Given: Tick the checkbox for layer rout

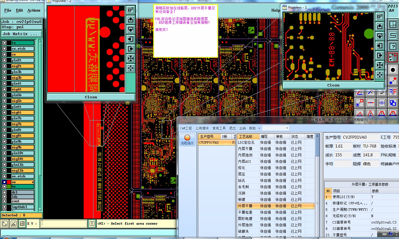Looking at the screenshot, I should point(4,201).
